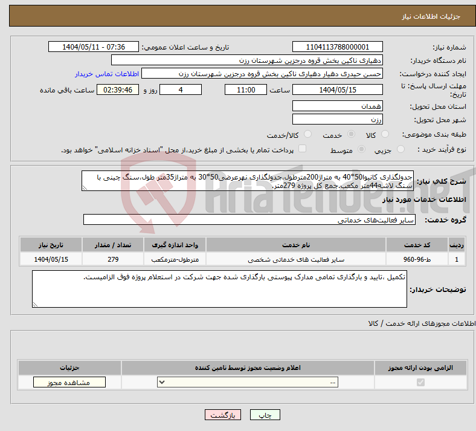Click service code cell ط-96-960
The width and height of the screenshot is (476, 431).
(x=417, y=259)
